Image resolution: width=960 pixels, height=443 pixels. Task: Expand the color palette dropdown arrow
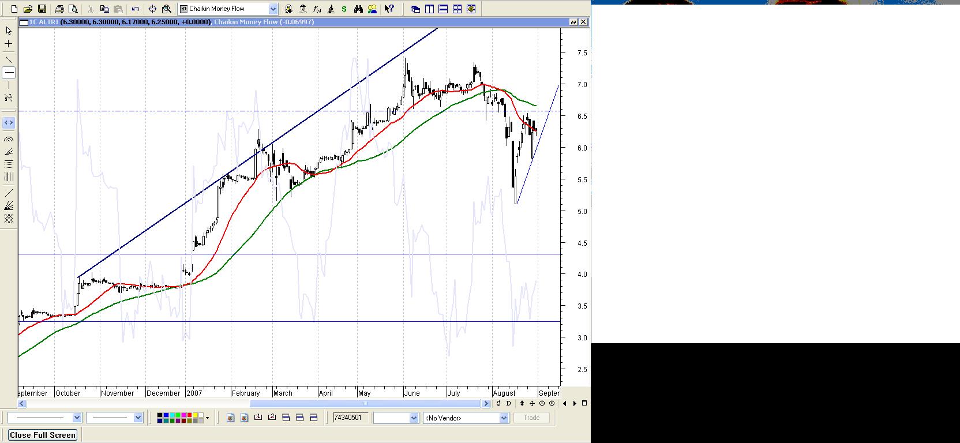click(207, 418)
